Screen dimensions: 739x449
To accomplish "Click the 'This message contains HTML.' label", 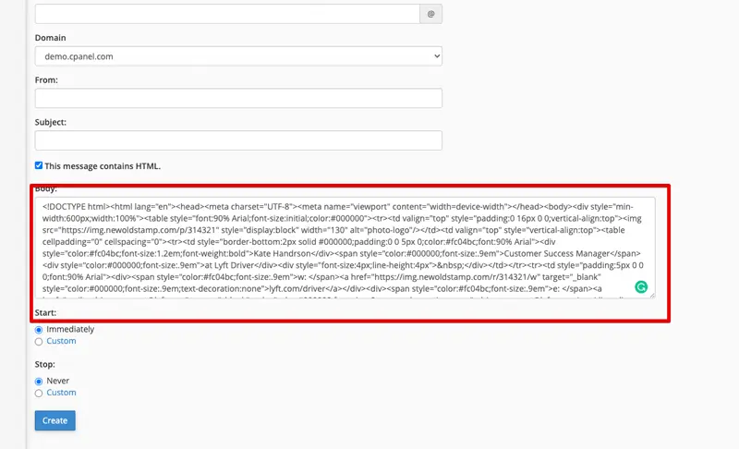I will [103, 166].
